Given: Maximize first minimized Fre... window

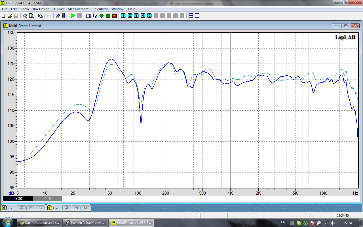Looking at the screenshot, I should tap(31, 208).
